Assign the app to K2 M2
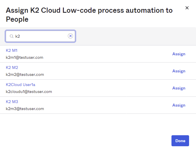196x150 pixels. [x=179, y=71]
